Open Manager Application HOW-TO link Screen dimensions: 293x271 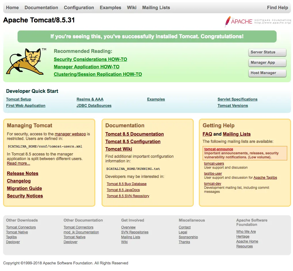pyautogui.click(x=87, y=67)
